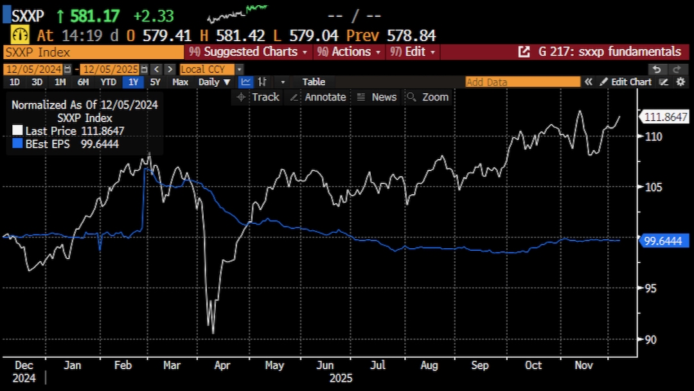Open the start date calendar picker
The width and height of the screenshot is (694, 391).
pos(67,69)
